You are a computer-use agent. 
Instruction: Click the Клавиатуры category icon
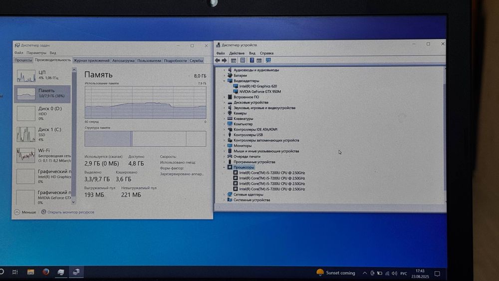tap(230, 118)
